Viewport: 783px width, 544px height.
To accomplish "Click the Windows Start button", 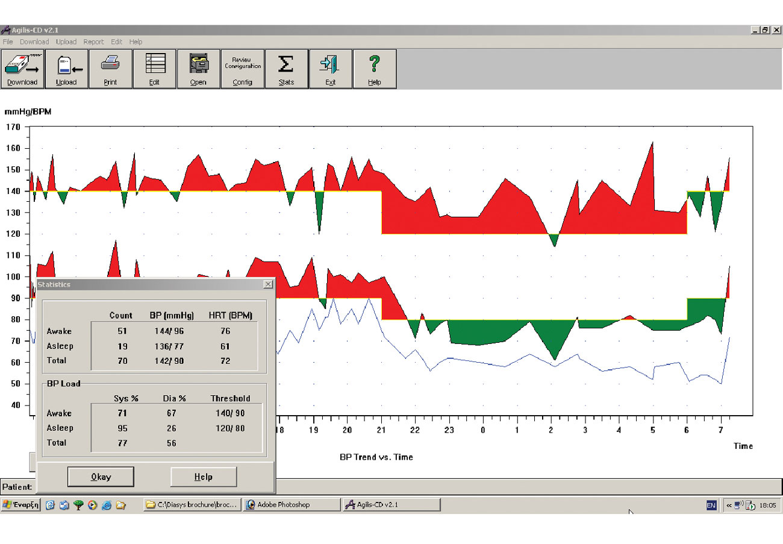I will (x=21, y=505).
